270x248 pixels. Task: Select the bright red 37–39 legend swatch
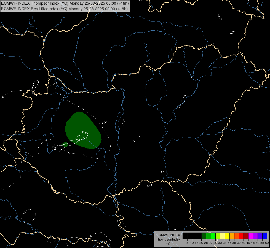(x=241, y=236)
